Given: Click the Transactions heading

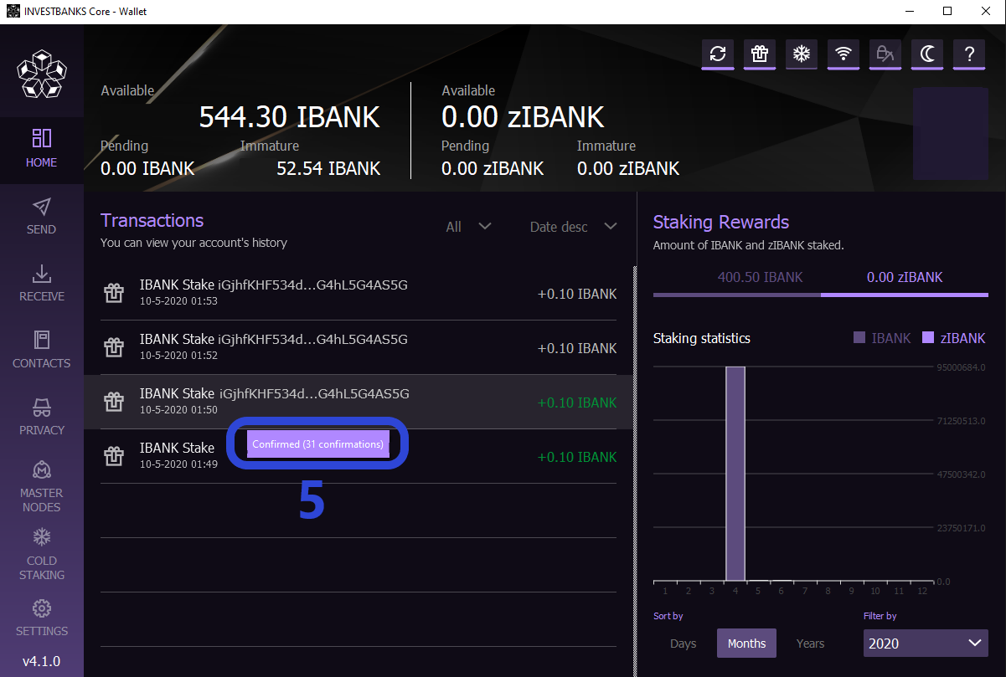Looking at the screenshot, I should pyautogui.click(x=152, y=220).
